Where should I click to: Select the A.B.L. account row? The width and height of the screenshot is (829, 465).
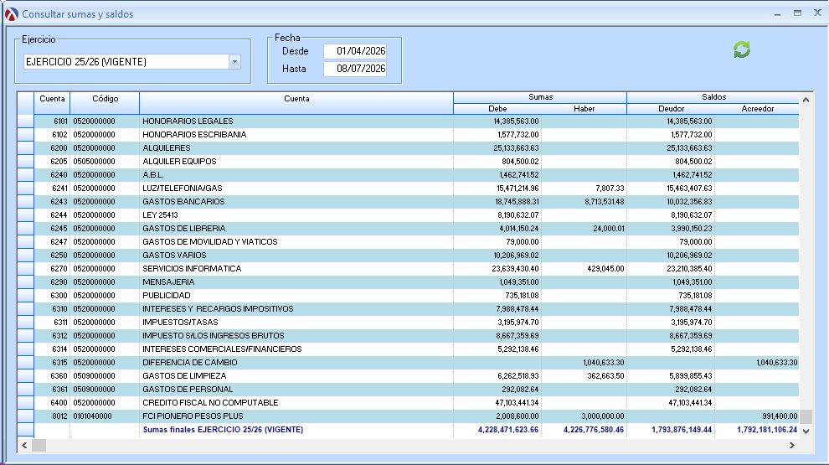click(x=408, y=175)
